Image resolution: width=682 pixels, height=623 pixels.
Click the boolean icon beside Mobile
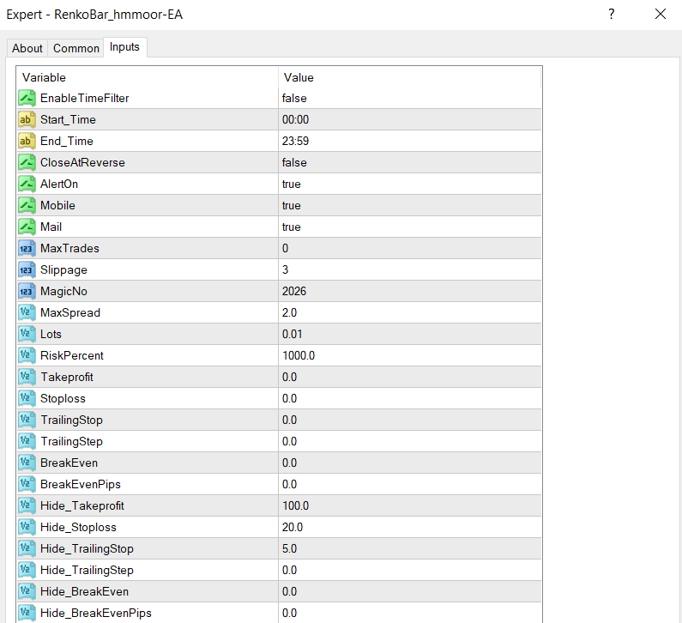point(27,205)
